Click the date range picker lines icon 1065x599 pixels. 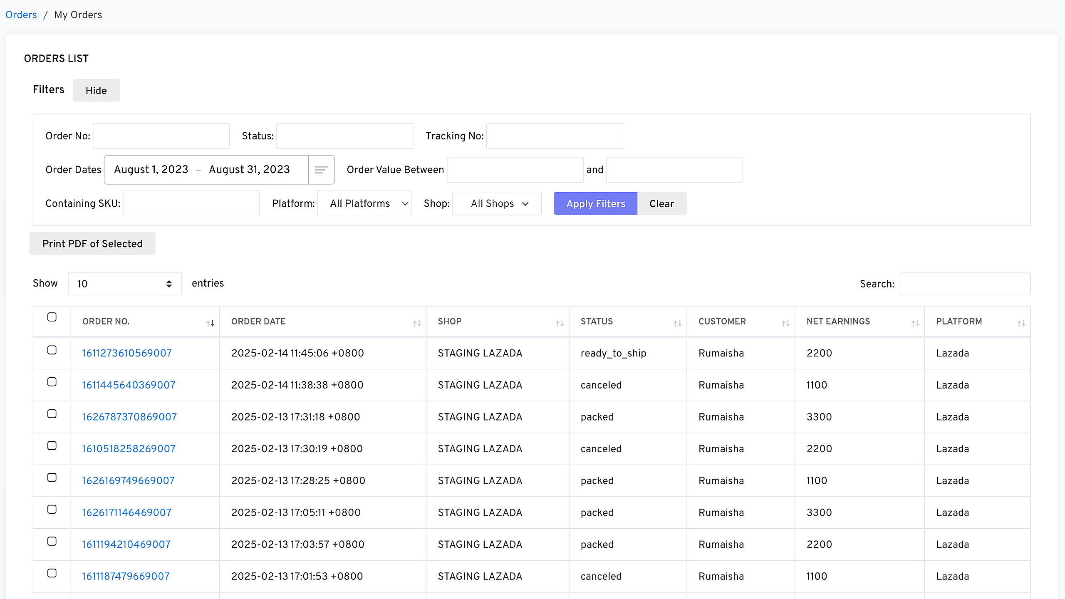tap(321, 170)
